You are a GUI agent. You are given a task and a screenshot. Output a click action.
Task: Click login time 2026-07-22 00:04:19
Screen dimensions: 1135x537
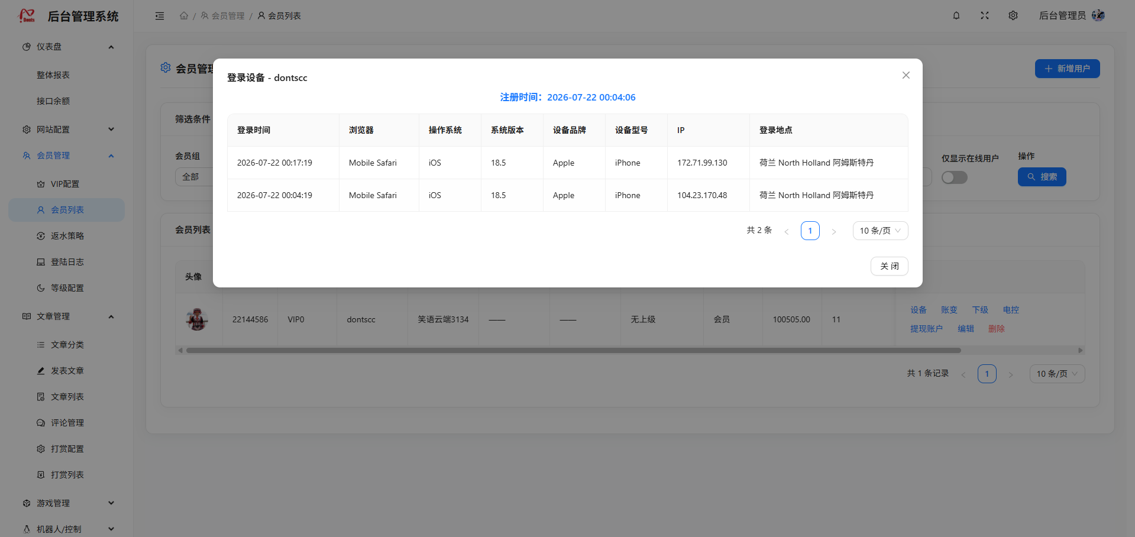pos(274,195)
